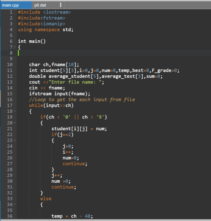The image size is (211, 221).
Task: Open the three-dot menu on p6.dat tab
Action: (x=61, y=5)
